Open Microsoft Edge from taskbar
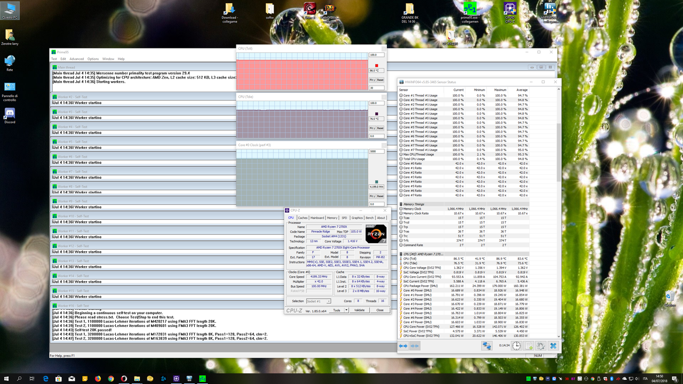 (46, 378)
